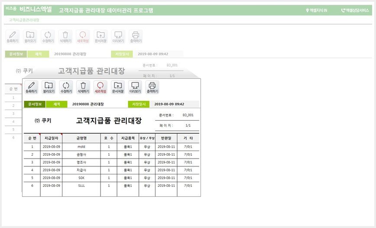Viewport: 376px width, 228px height.
Task: Click 무상 cell in 명조사 row
Action: (147, 162)
